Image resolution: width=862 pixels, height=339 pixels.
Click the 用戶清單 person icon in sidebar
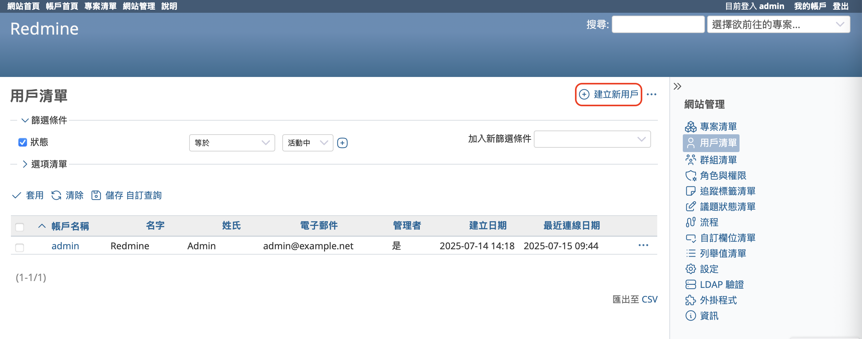(690, 143)
